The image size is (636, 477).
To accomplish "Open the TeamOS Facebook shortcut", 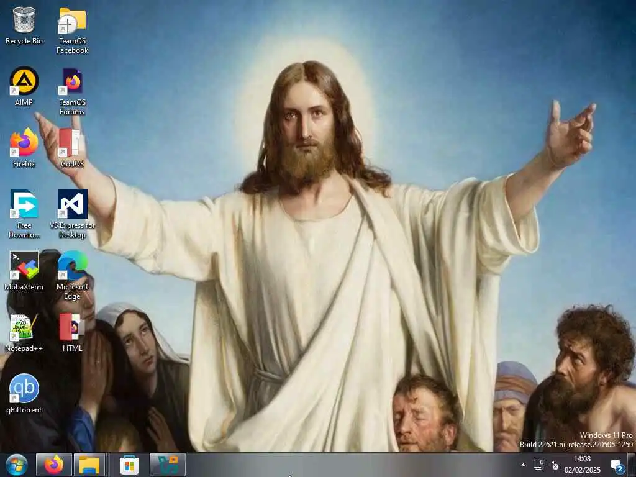I will tap(72, 31).
